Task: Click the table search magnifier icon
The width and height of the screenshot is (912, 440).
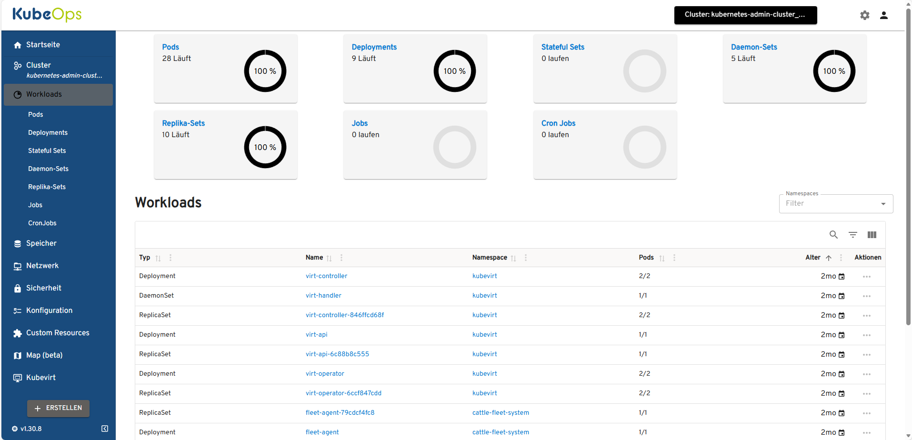Action: 833,235
